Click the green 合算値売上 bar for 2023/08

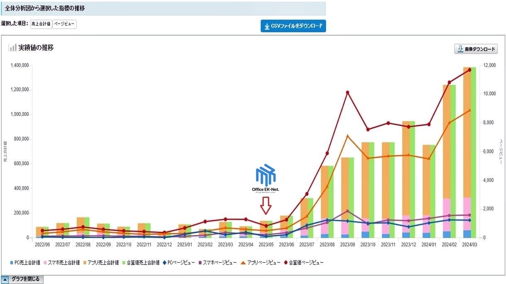(x=331, y=202)
